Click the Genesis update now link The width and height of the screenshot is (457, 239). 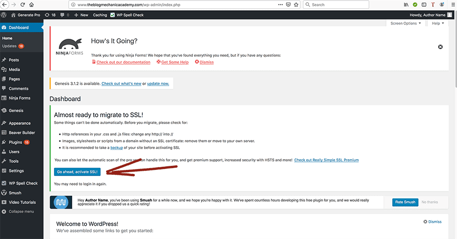click(x=158, y=84)
